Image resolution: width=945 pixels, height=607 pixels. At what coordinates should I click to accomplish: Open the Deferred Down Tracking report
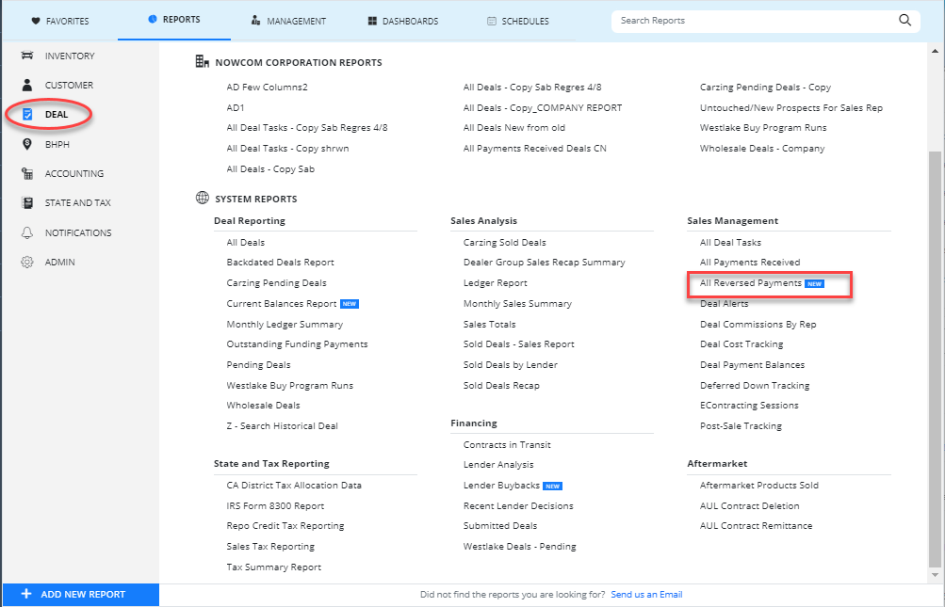coord(755,386)
